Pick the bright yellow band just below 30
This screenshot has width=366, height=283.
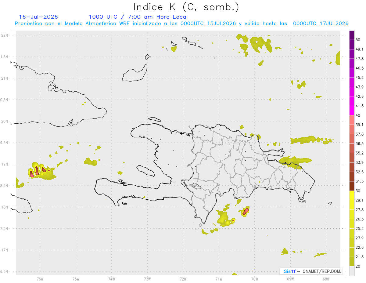click(x=352, y=195)
